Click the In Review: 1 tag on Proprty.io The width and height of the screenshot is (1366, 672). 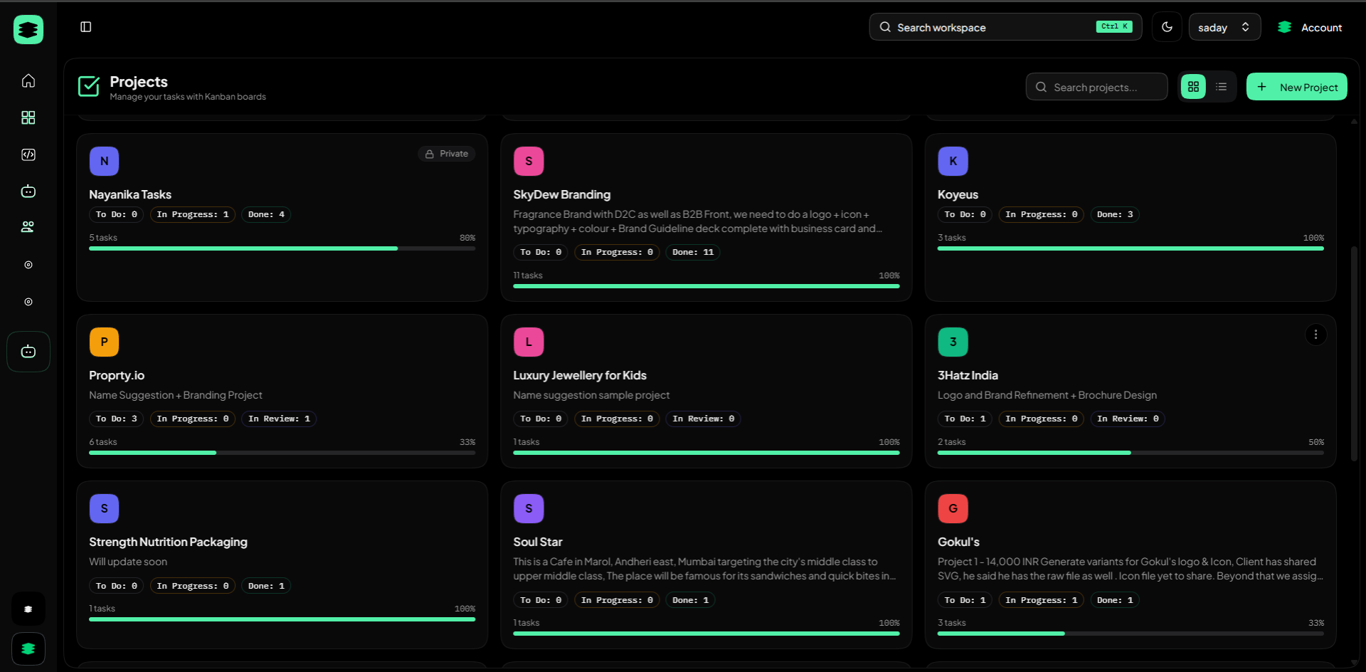[x=279, y=419]
